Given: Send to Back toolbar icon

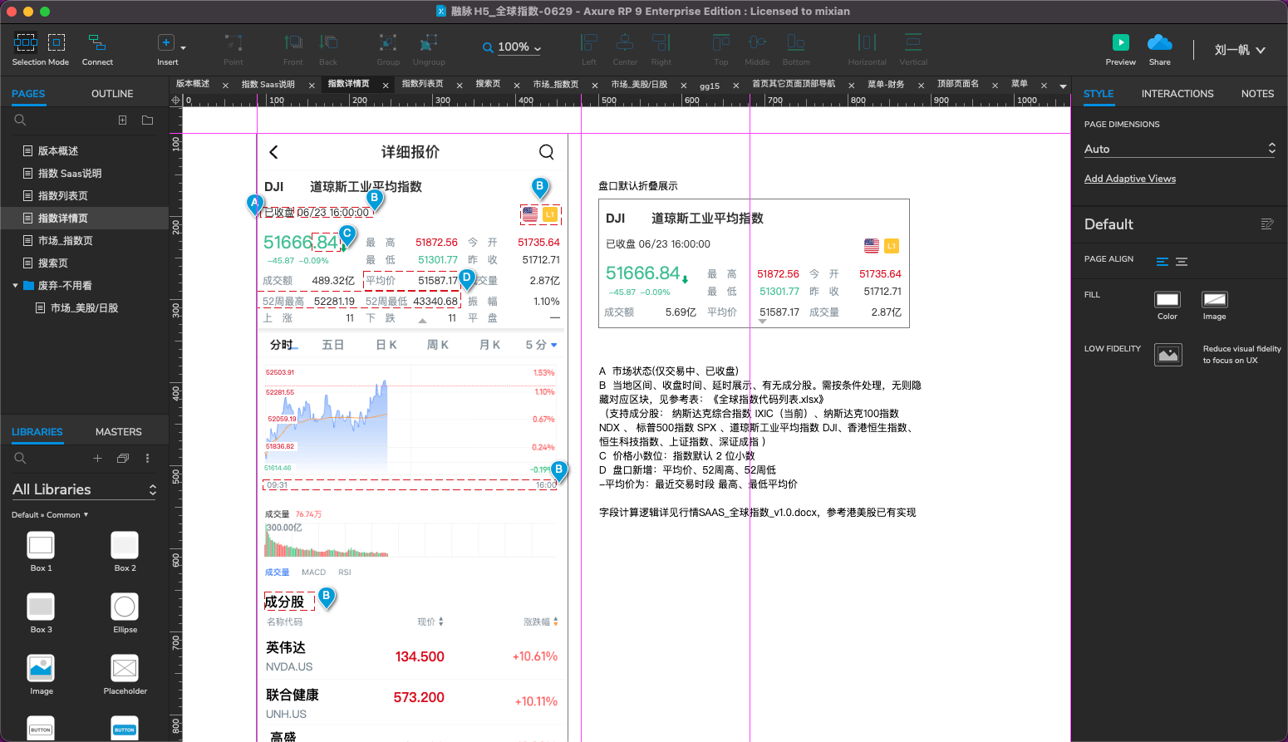Looking at the screenshot, I should [328, 42].
